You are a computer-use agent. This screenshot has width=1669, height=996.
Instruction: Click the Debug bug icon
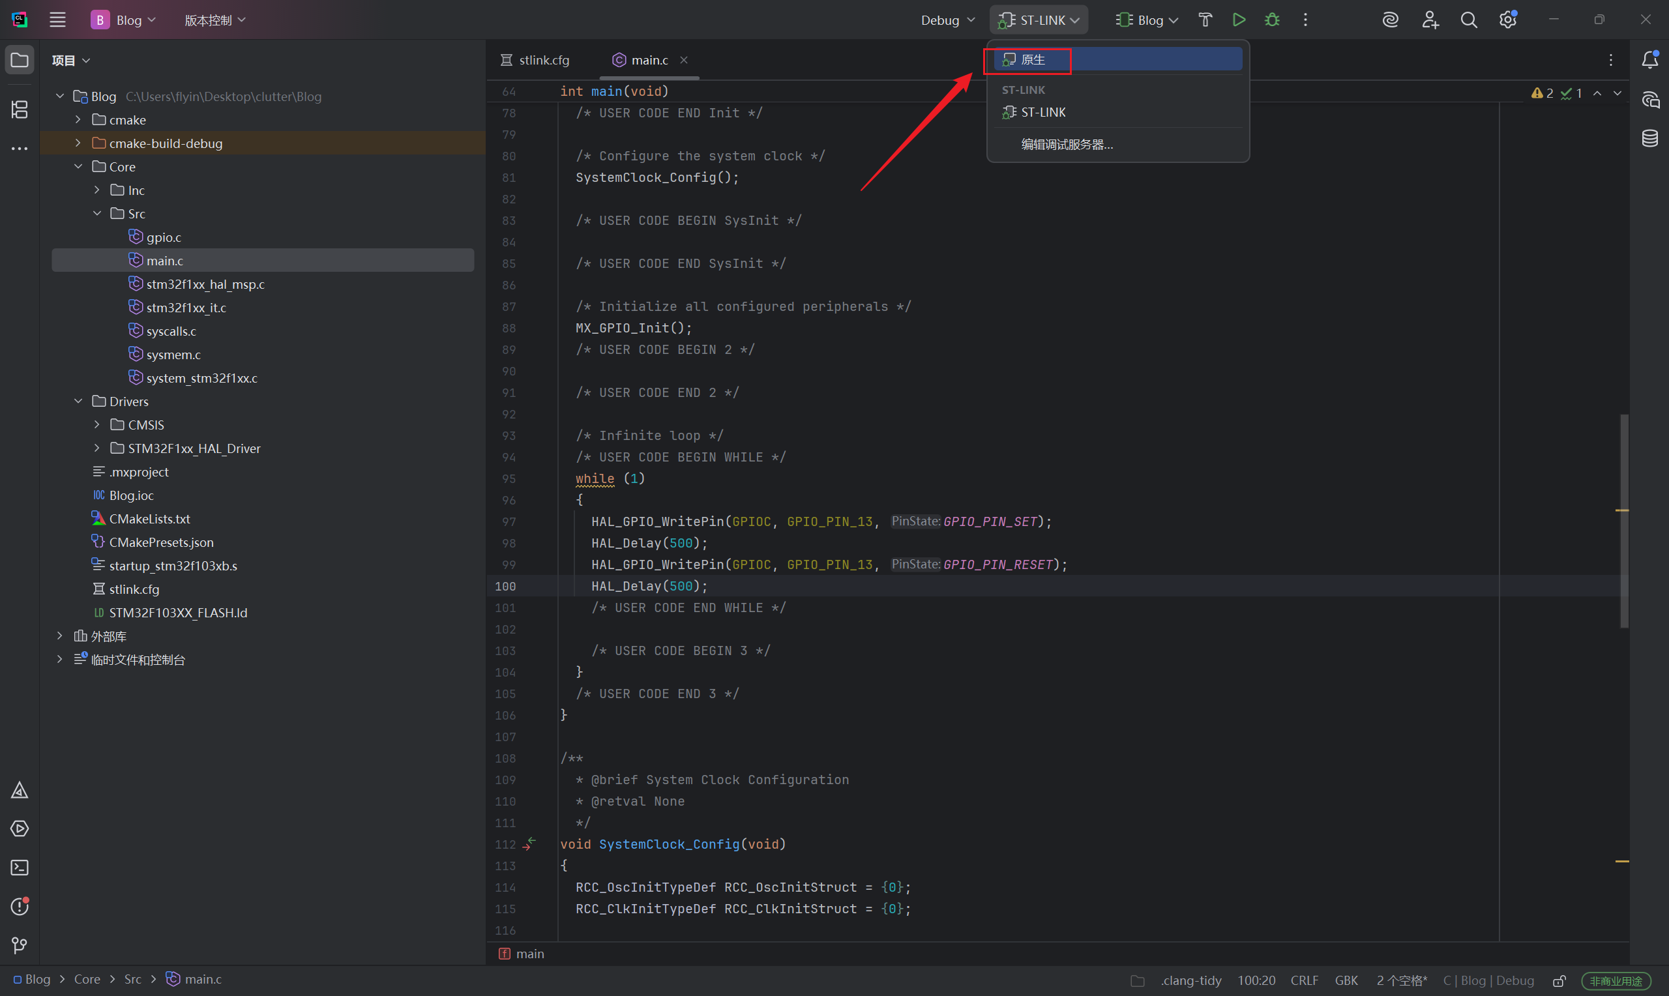(x=1272, y=20)
